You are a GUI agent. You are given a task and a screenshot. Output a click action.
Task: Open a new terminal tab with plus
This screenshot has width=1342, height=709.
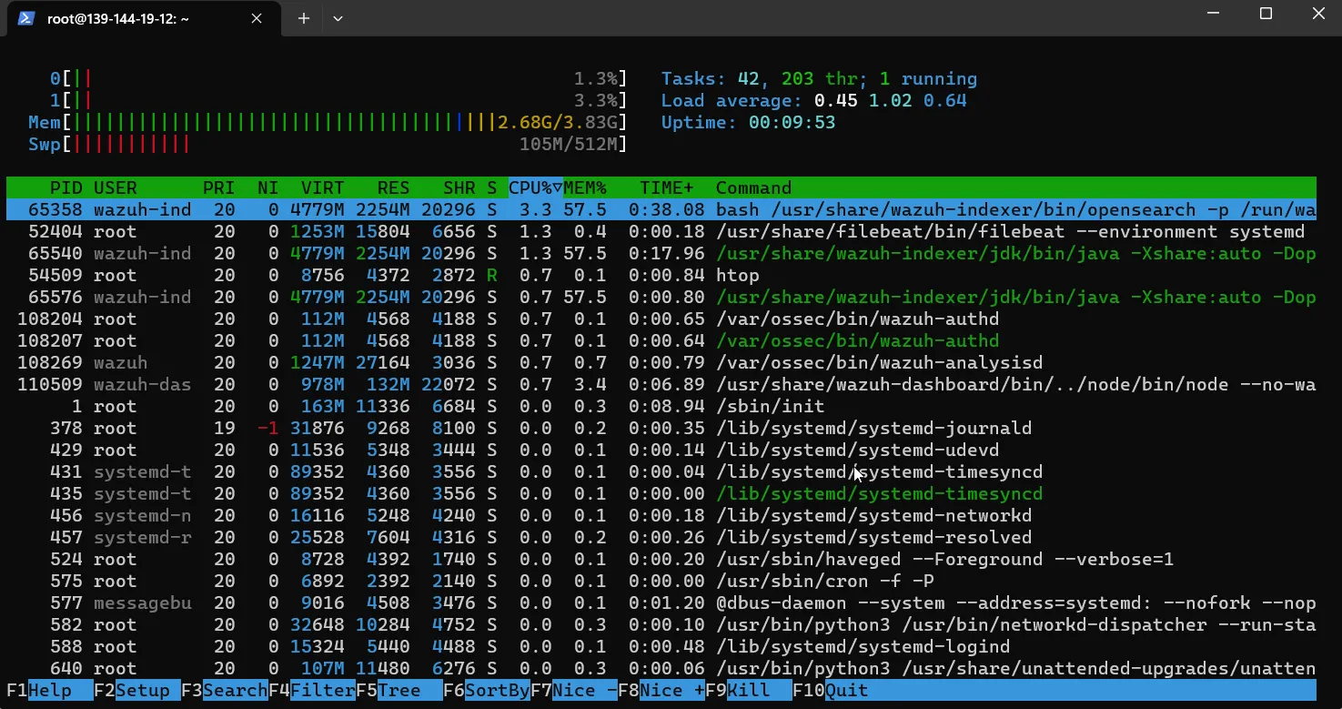pos(304,18)
